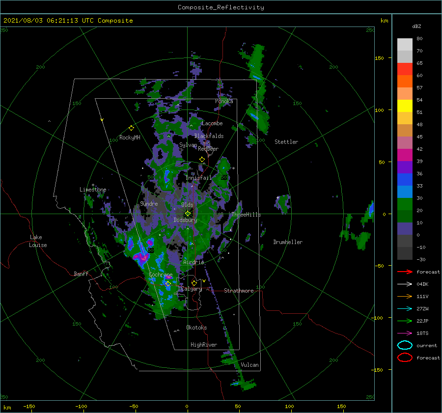Click yellow diamond marker above Calgary label

tap(194, 283)
